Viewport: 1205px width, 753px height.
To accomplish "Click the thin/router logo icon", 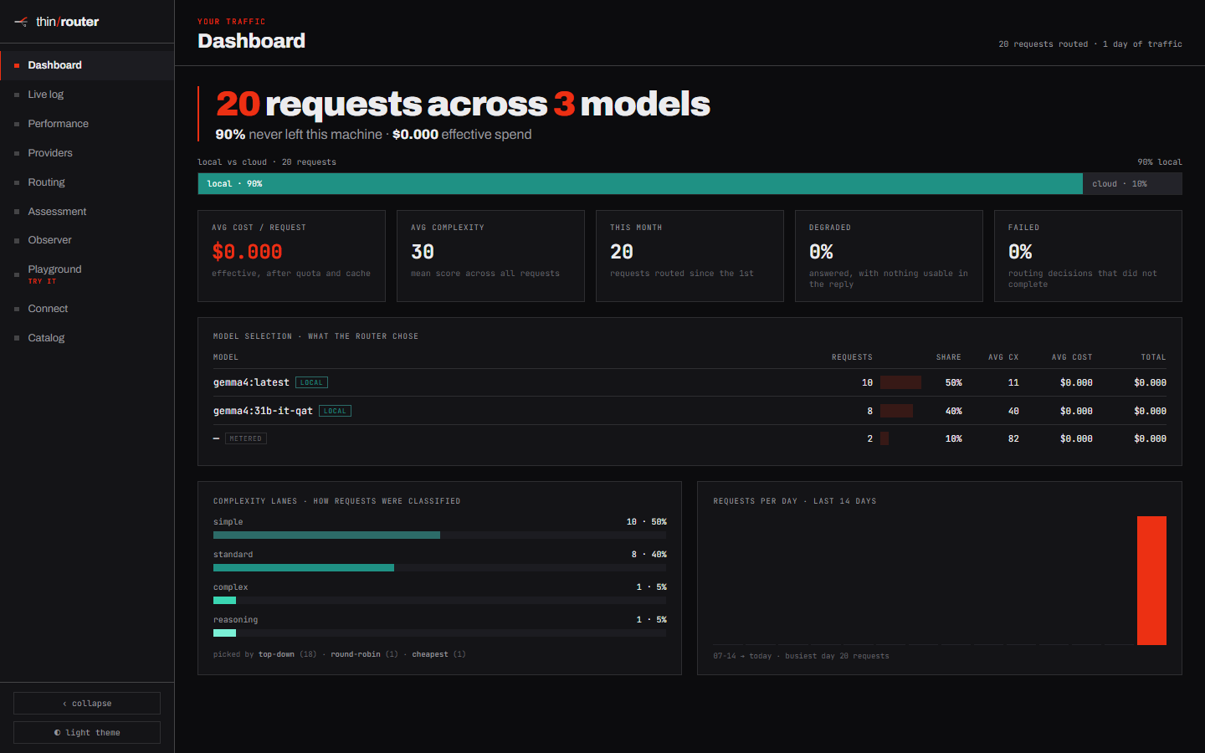I will point(21,22).
